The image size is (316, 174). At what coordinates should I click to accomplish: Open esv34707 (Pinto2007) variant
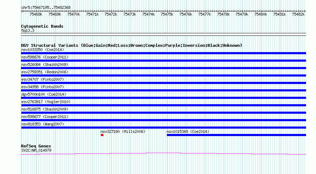coord(43,79)
